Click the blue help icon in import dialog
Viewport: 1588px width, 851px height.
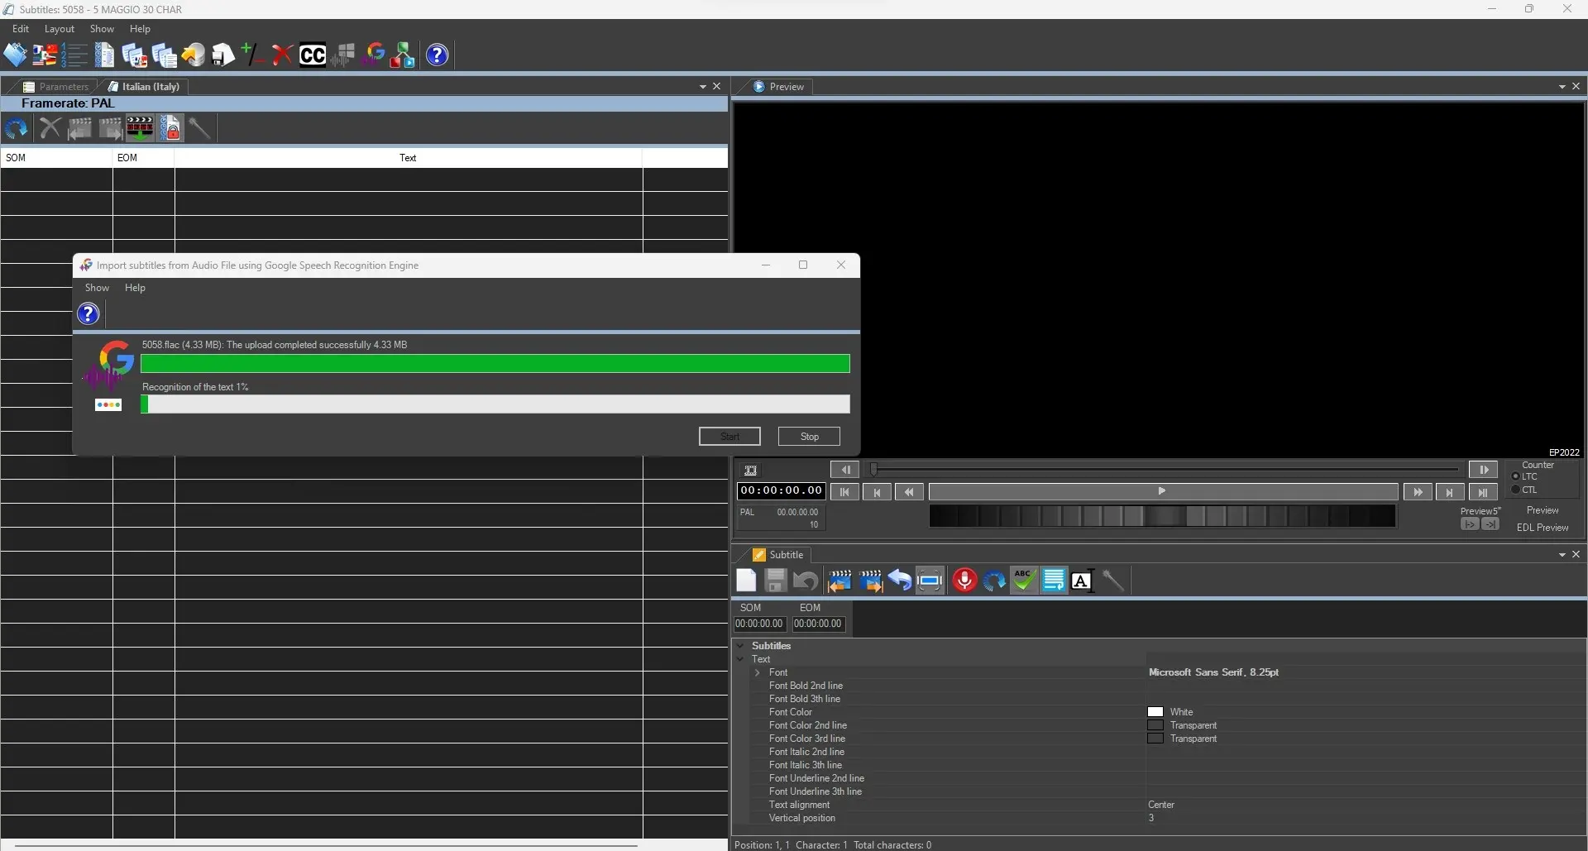[88, 314]
